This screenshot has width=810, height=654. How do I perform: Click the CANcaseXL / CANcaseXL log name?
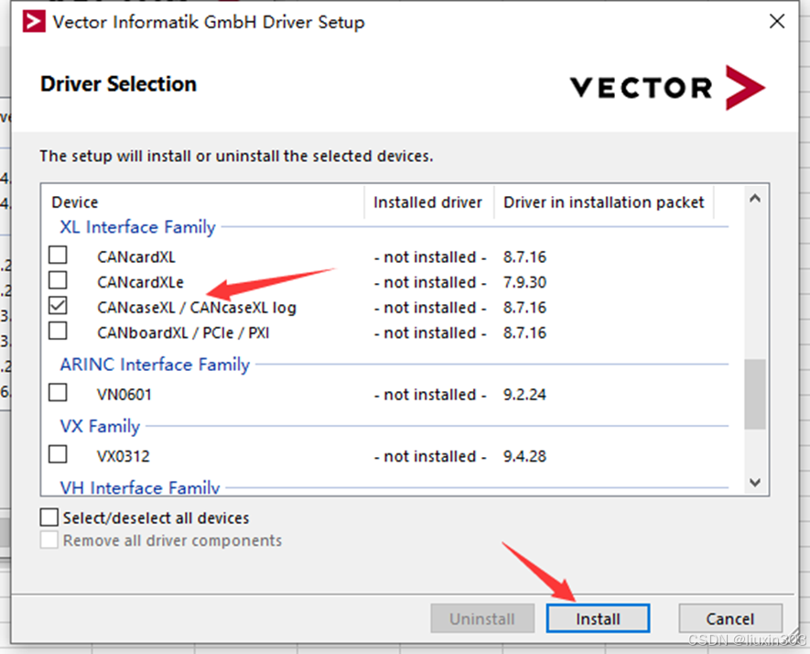coord(197,308)
